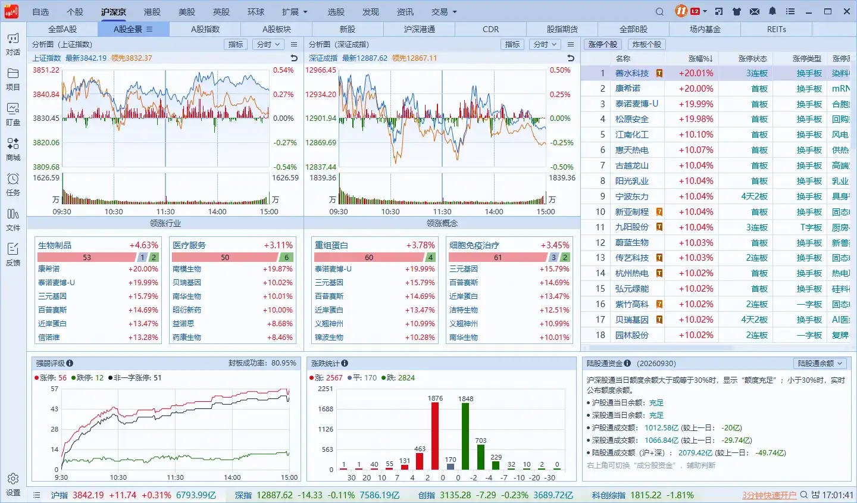Click the green 1848 bar in 涨跌统计
857x503 pixels.
465,436
